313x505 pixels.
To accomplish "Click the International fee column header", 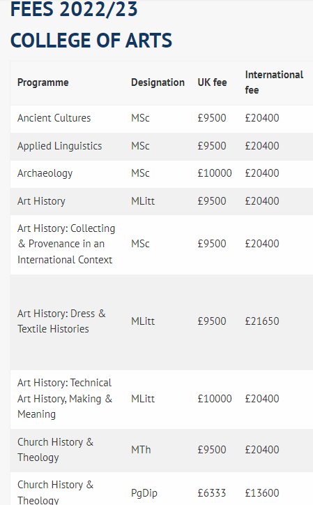I will pyautogui.click(x=274, y=82).
